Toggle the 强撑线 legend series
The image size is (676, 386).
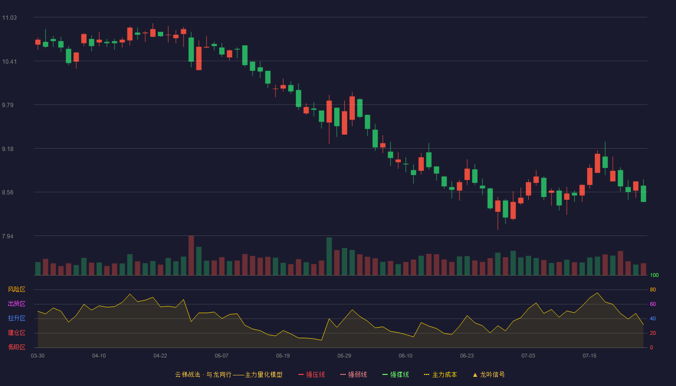pos(395,374)
